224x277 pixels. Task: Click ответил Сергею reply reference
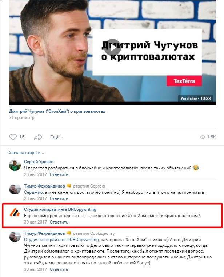(x=89, y=186)
